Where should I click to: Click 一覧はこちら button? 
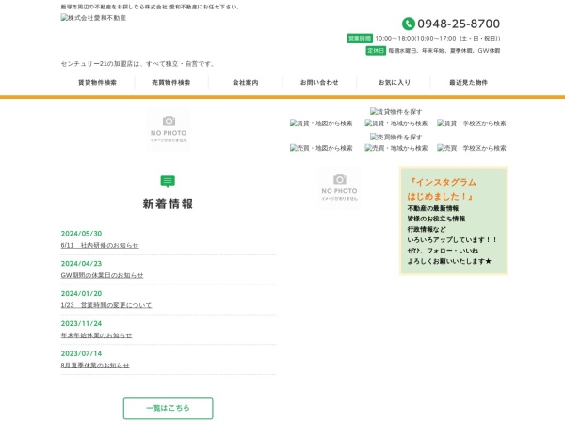point(168,408)
